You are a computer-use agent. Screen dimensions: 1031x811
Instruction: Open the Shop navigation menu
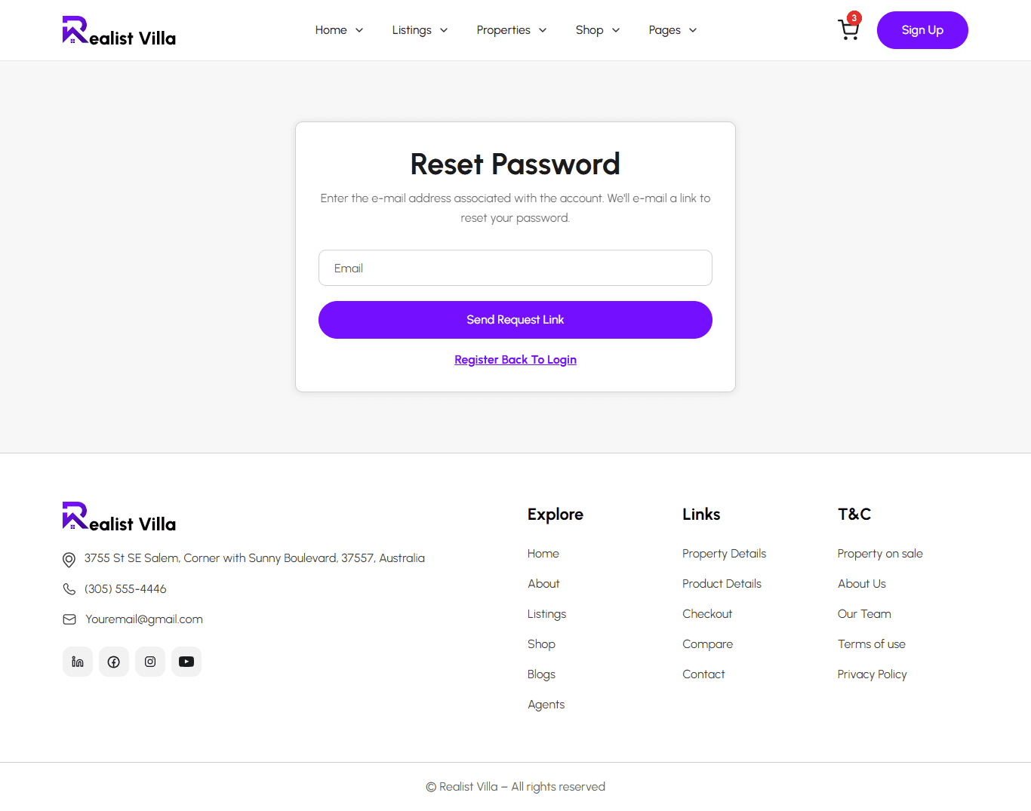[597, 30]
